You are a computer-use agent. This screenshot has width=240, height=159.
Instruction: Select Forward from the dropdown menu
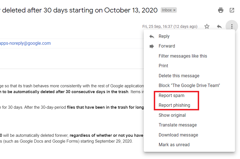coord(167,46)
